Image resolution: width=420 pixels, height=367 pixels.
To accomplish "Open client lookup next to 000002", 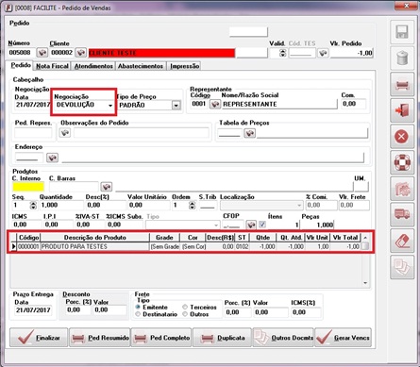I will pyautogui.click(x=80, y=53).
